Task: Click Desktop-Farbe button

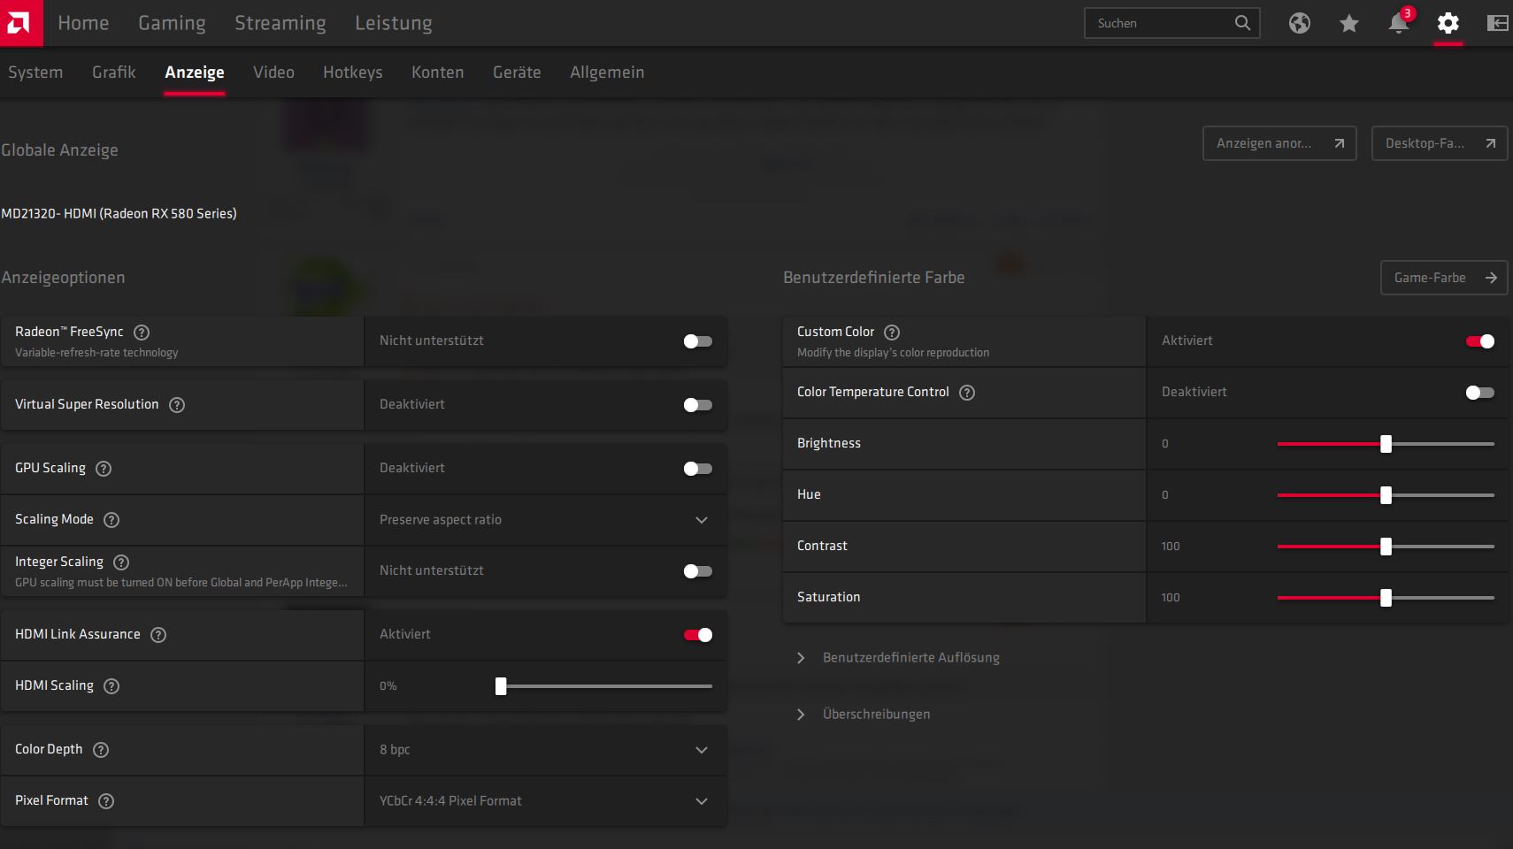Action: (1440, 143)
